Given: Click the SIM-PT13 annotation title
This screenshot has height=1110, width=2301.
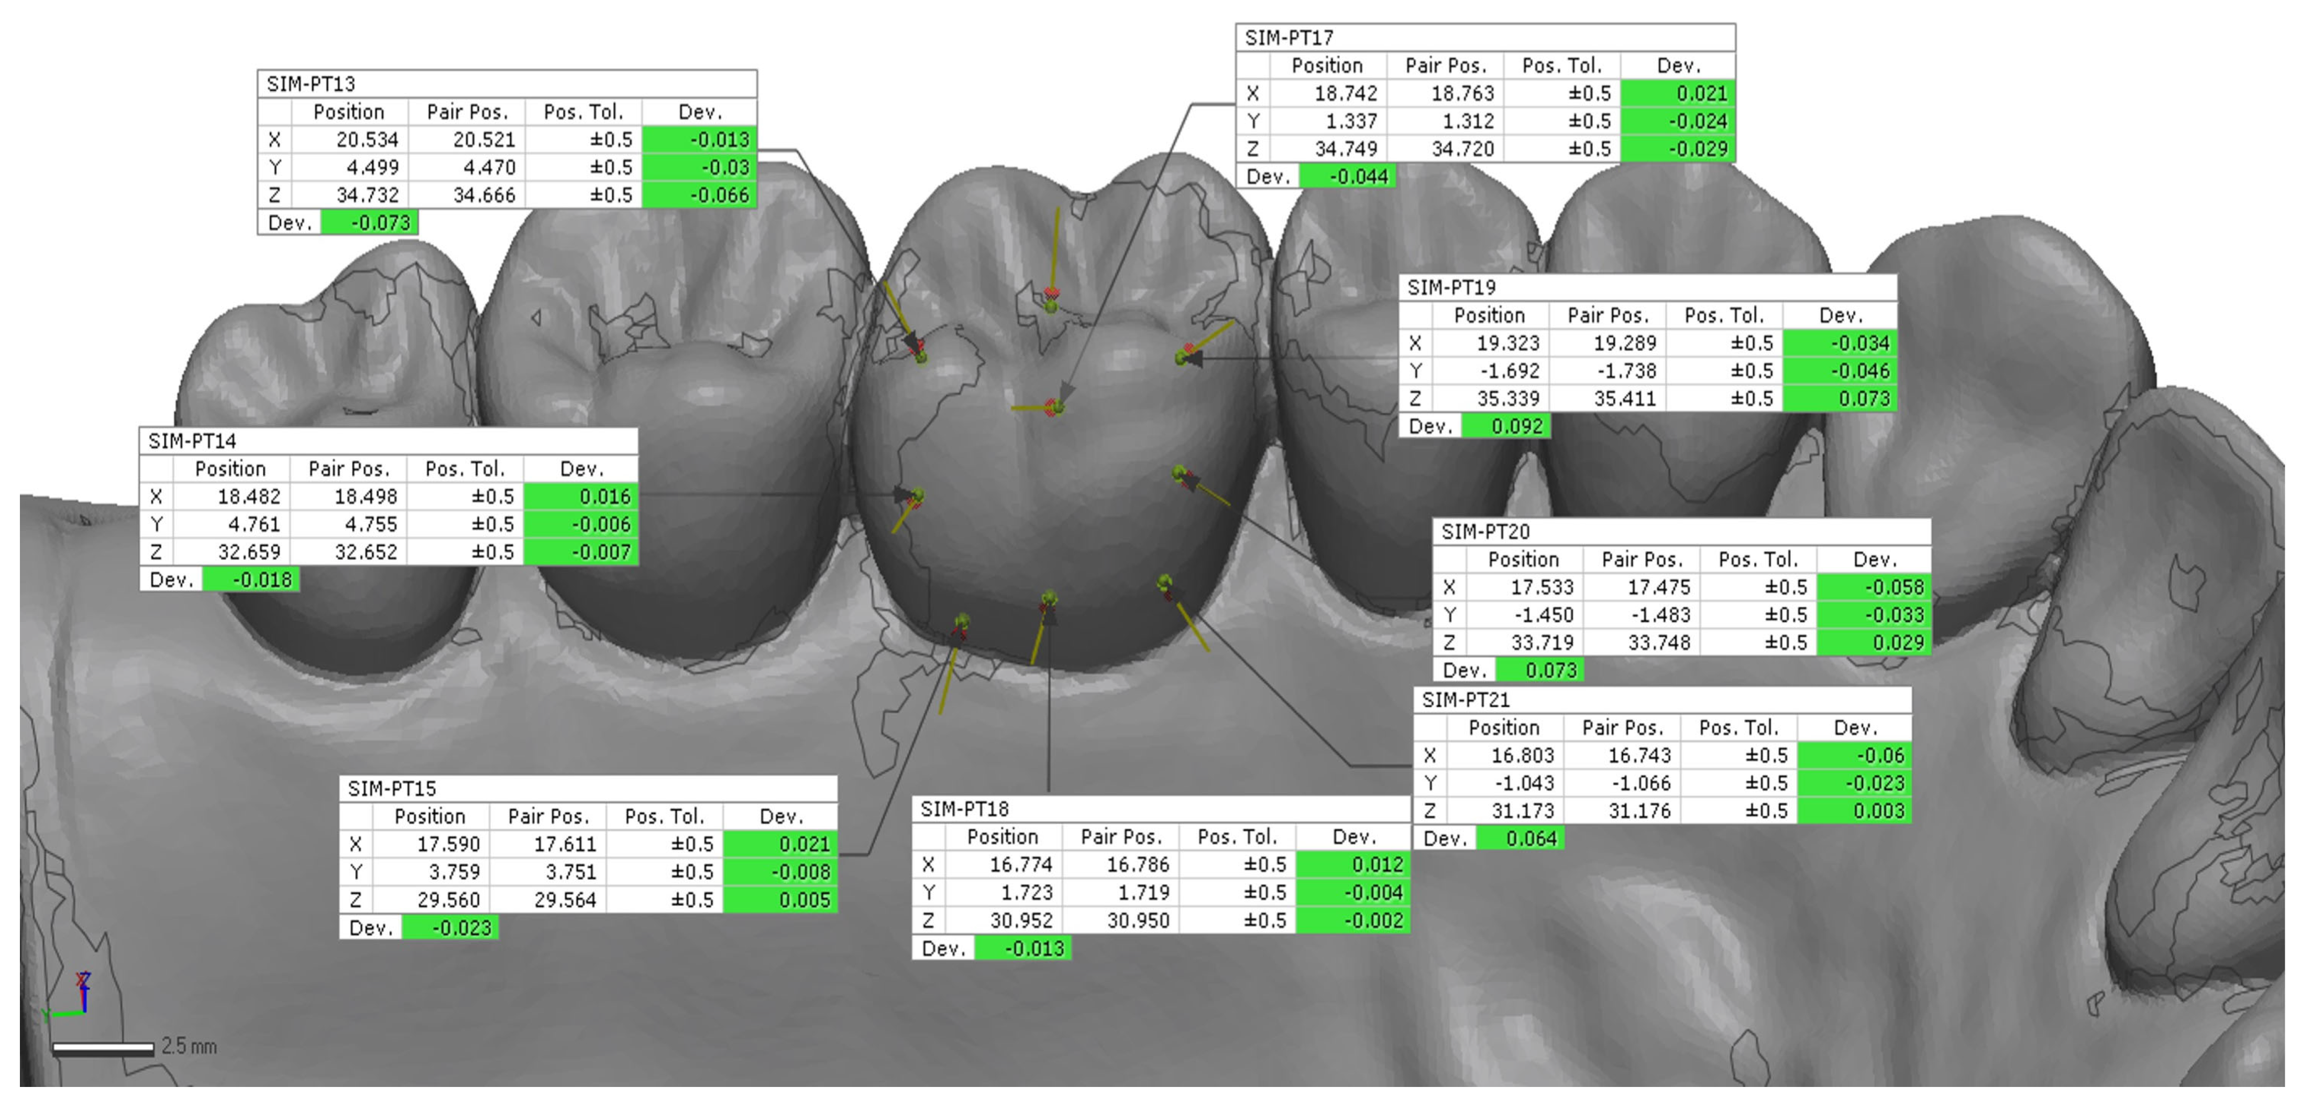Looking at the screenshot, I should (311, 84).
